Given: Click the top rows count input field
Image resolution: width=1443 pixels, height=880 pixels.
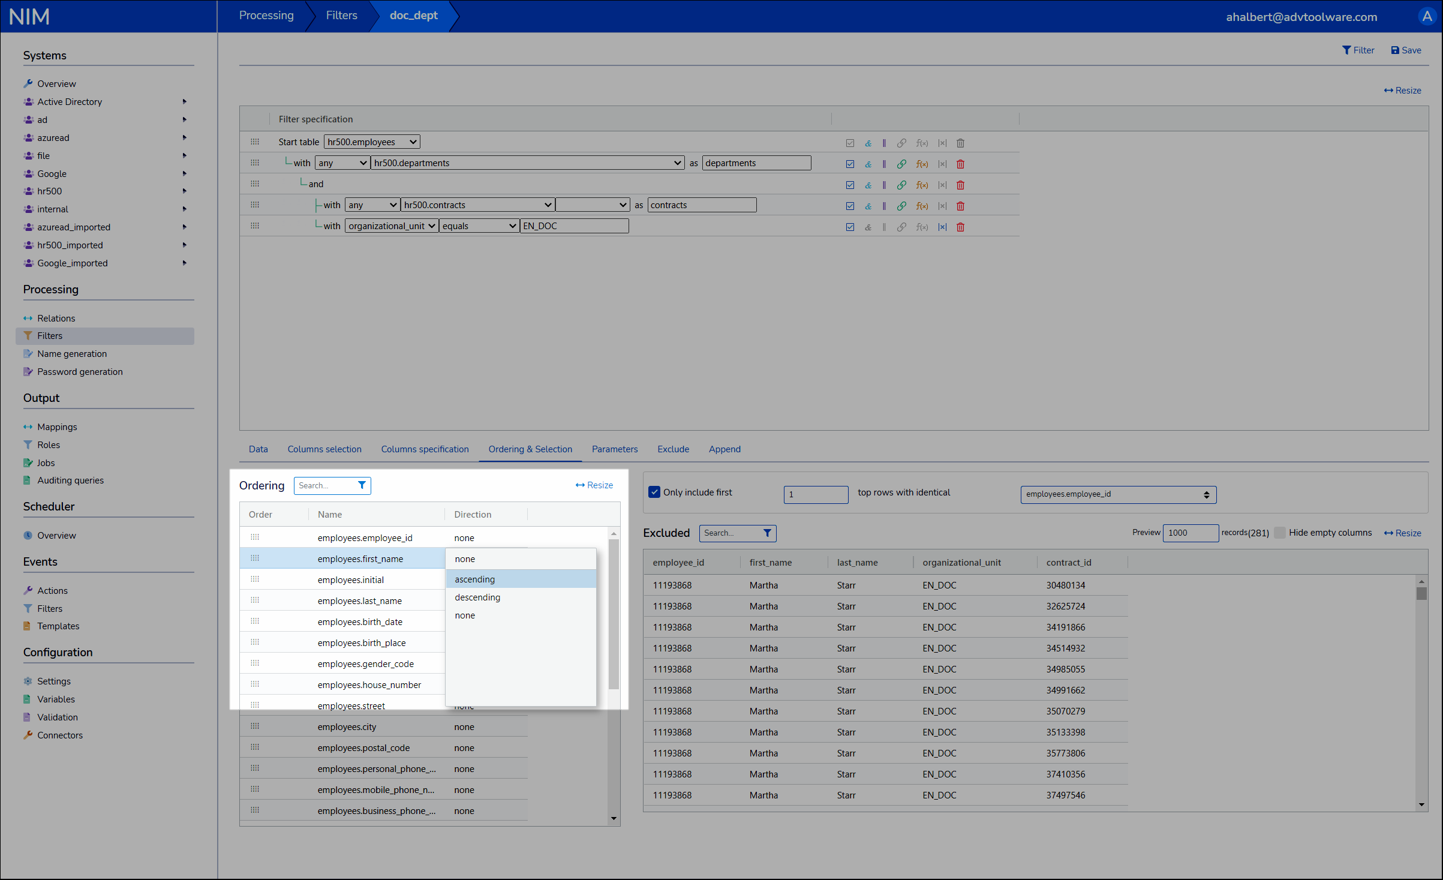Looking at the screenshot, I should (815, 494).
